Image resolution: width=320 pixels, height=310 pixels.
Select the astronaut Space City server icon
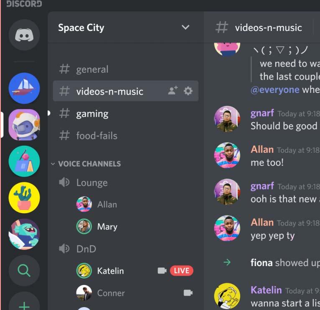coord(24,125)
